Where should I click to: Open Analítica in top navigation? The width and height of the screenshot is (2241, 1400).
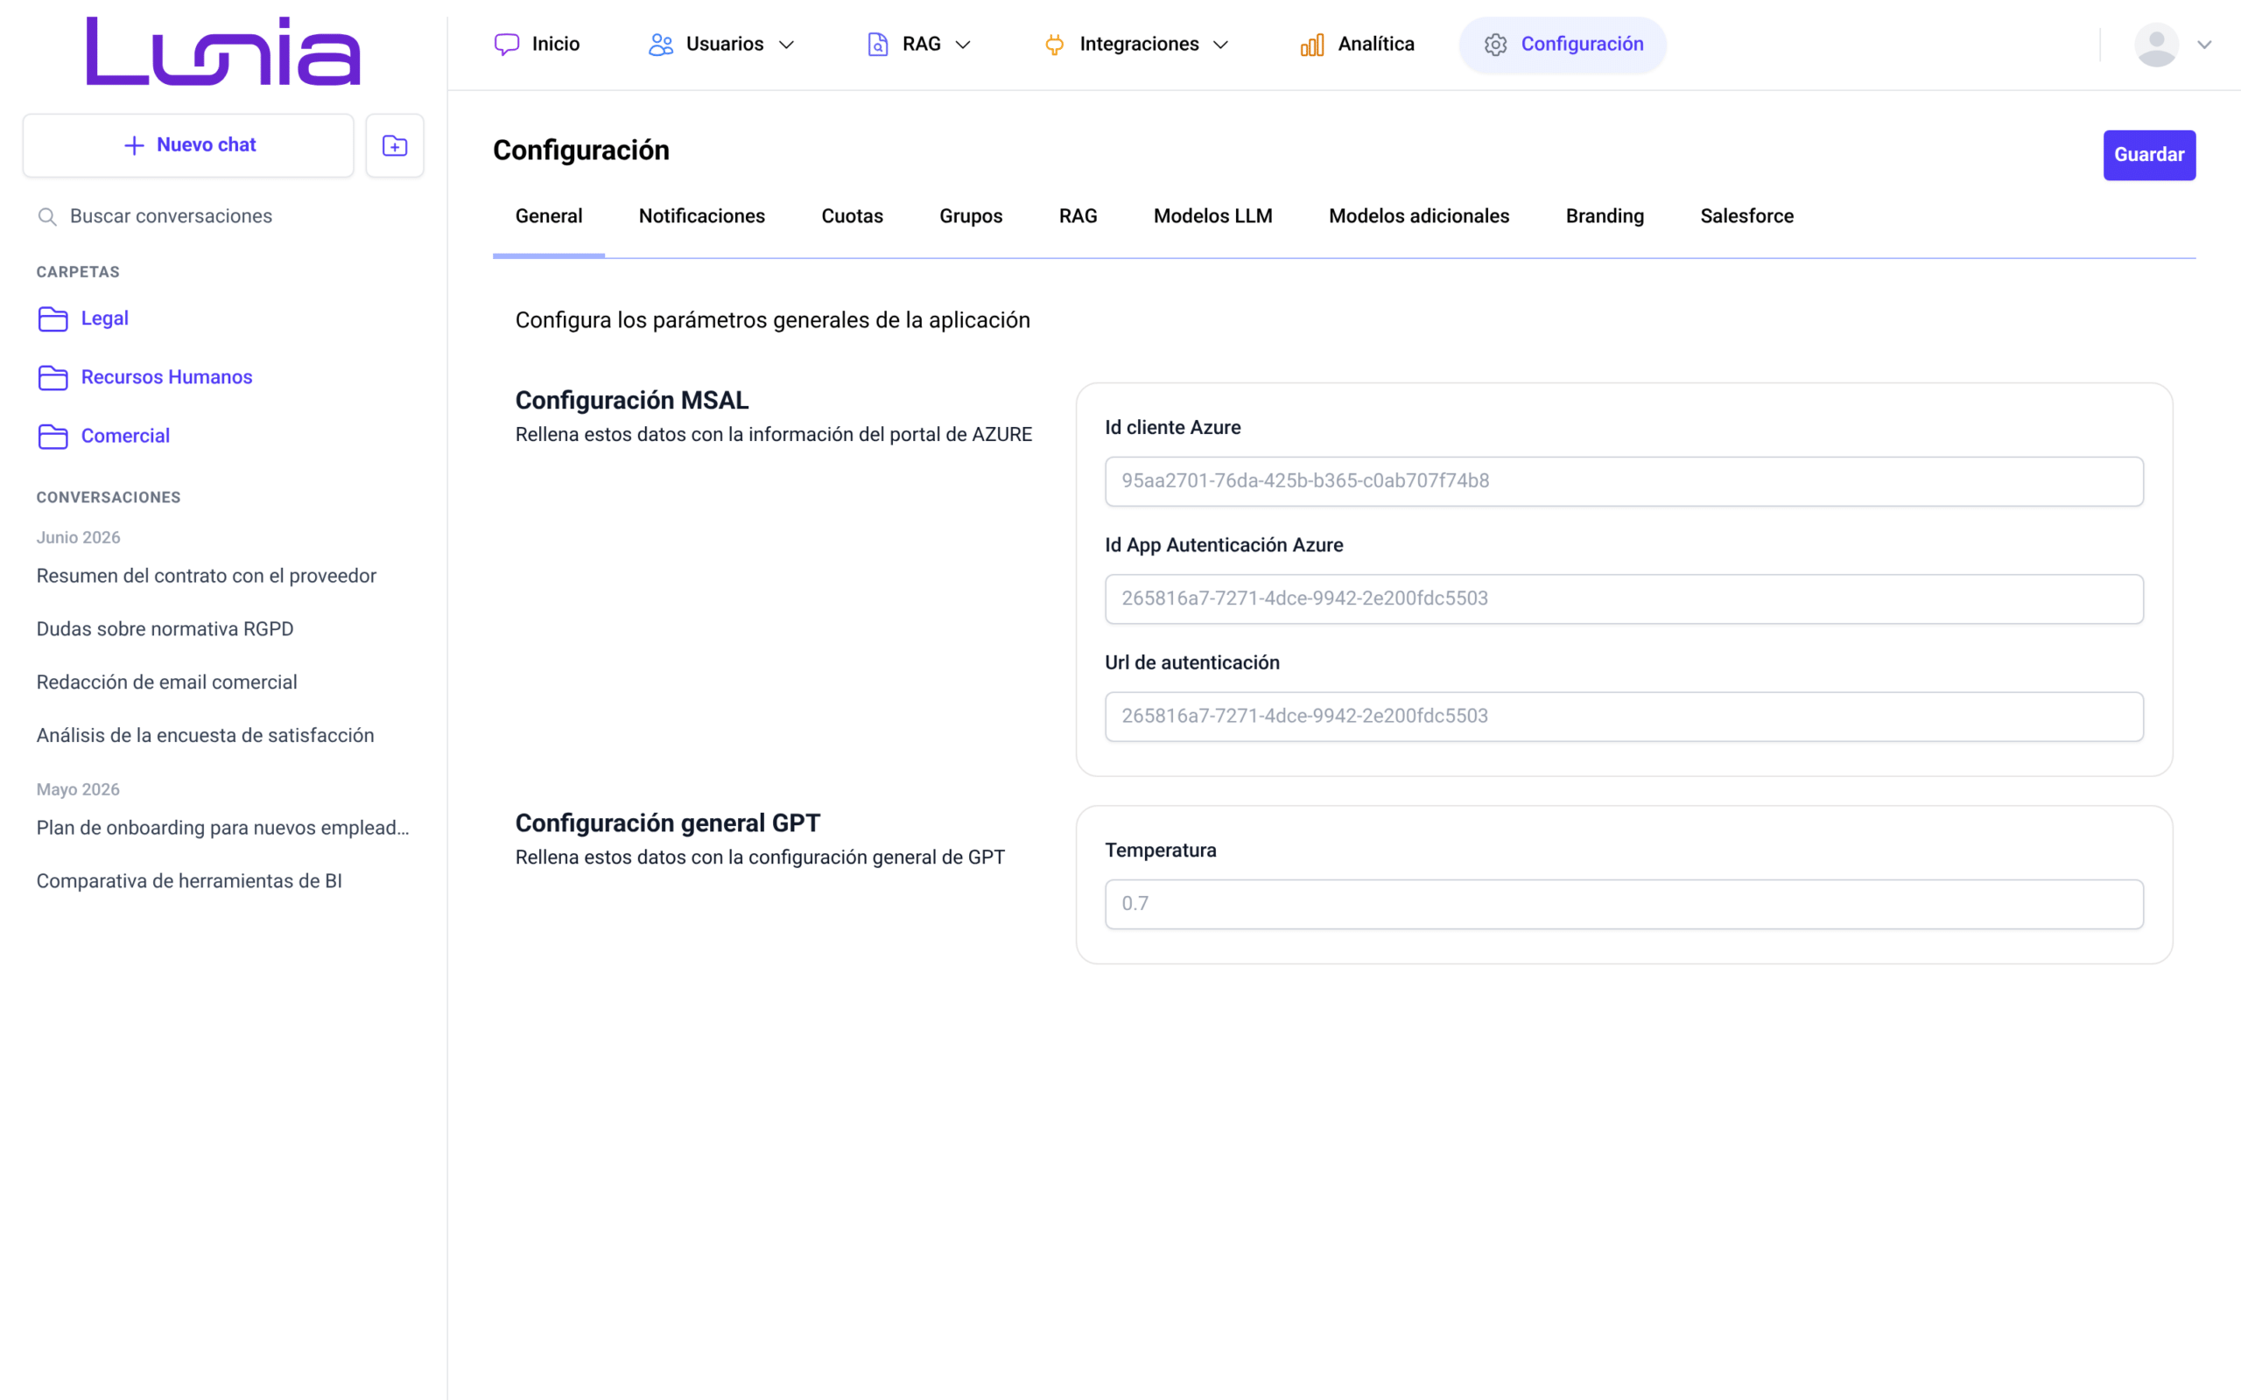[1358, 45]
